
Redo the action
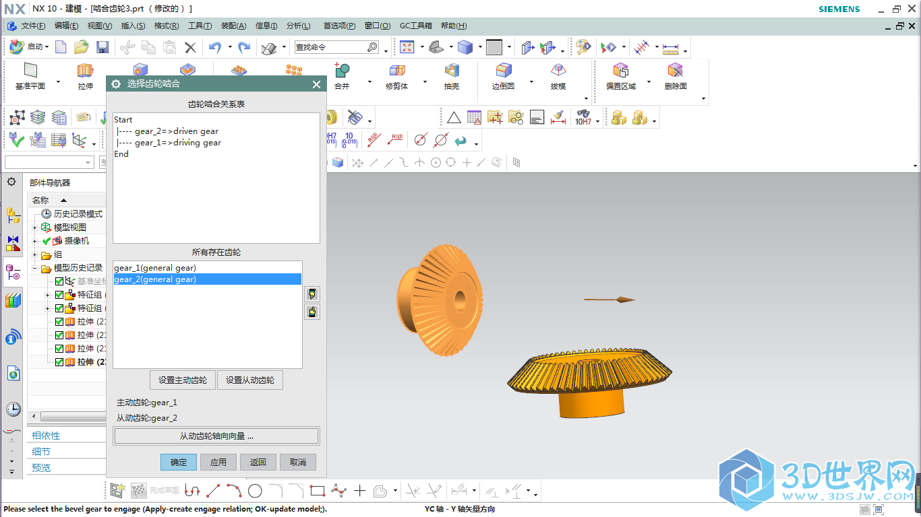pyautogui.click(x=244, y=47)
